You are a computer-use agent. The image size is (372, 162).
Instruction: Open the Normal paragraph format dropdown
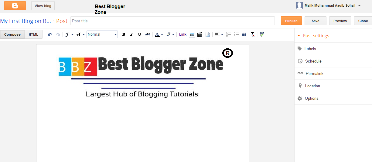[102, 34]
